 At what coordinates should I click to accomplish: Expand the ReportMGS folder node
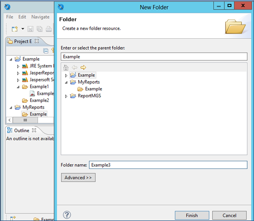[x=66, y=96]
